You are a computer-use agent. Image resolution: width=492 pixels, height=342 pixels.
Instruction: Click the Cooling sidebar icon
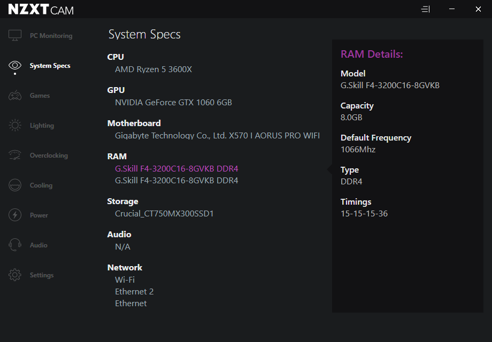tap(15, 185)
